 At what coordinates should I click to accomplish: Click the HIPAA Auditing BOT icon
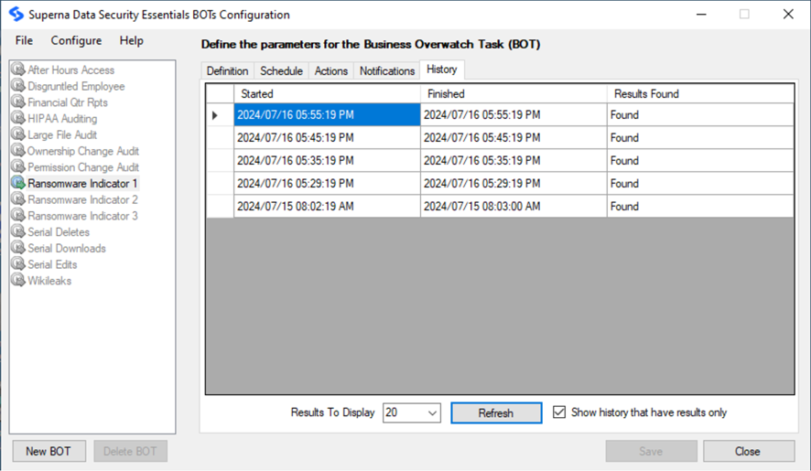pos(18,118)
